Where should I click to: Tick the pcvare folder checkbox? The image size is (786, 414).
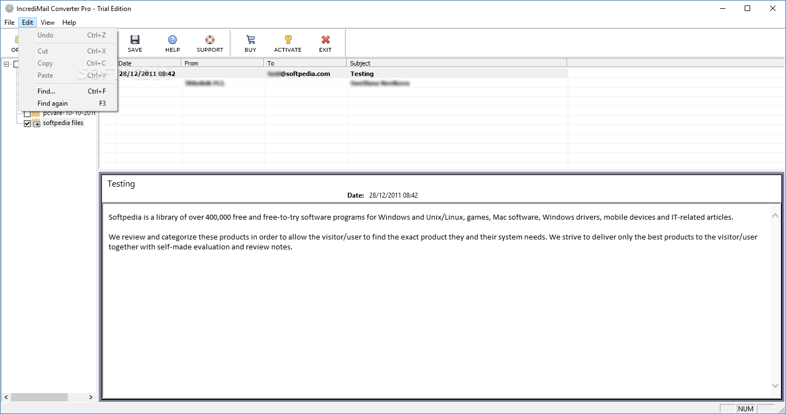(27, 114)
